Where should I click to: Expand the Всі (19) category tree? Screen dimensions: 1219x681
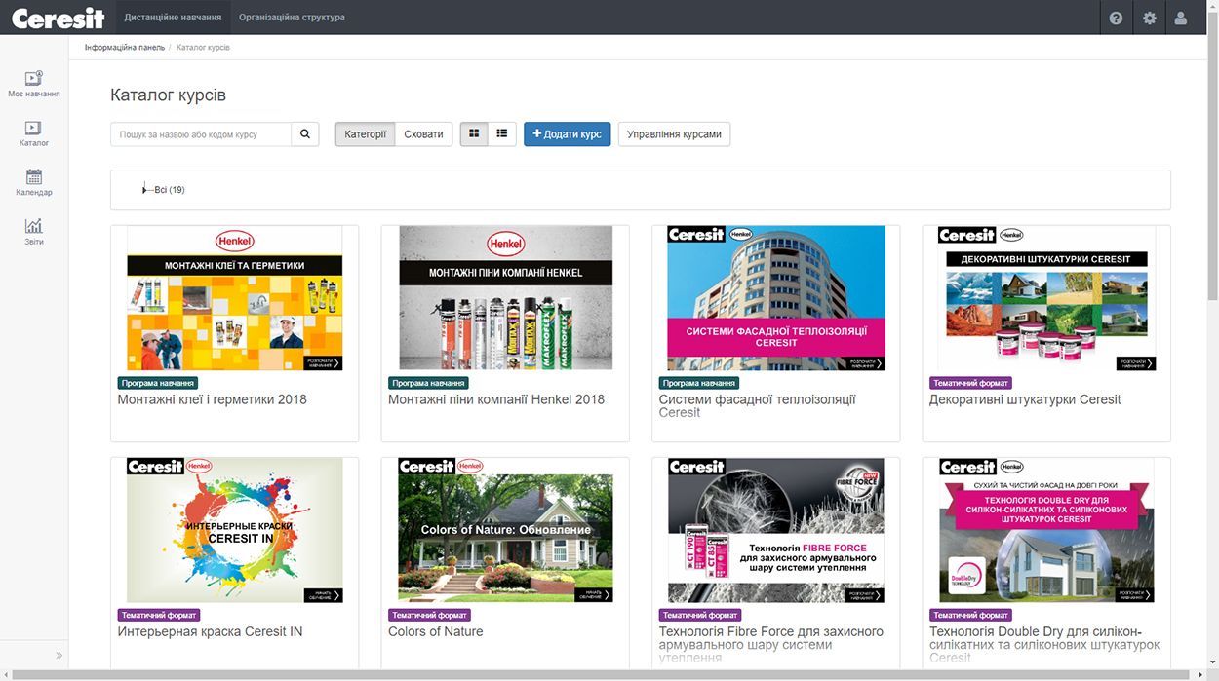click(145, 189)
